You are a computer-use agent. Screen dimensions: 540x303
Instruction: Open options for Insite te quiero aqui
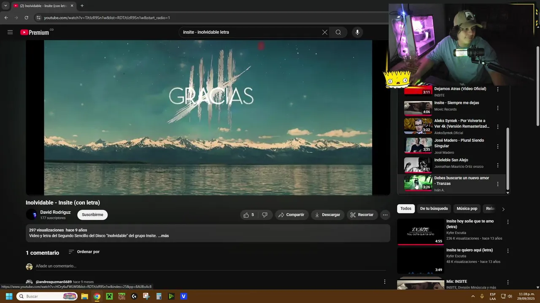coord(508,251)
